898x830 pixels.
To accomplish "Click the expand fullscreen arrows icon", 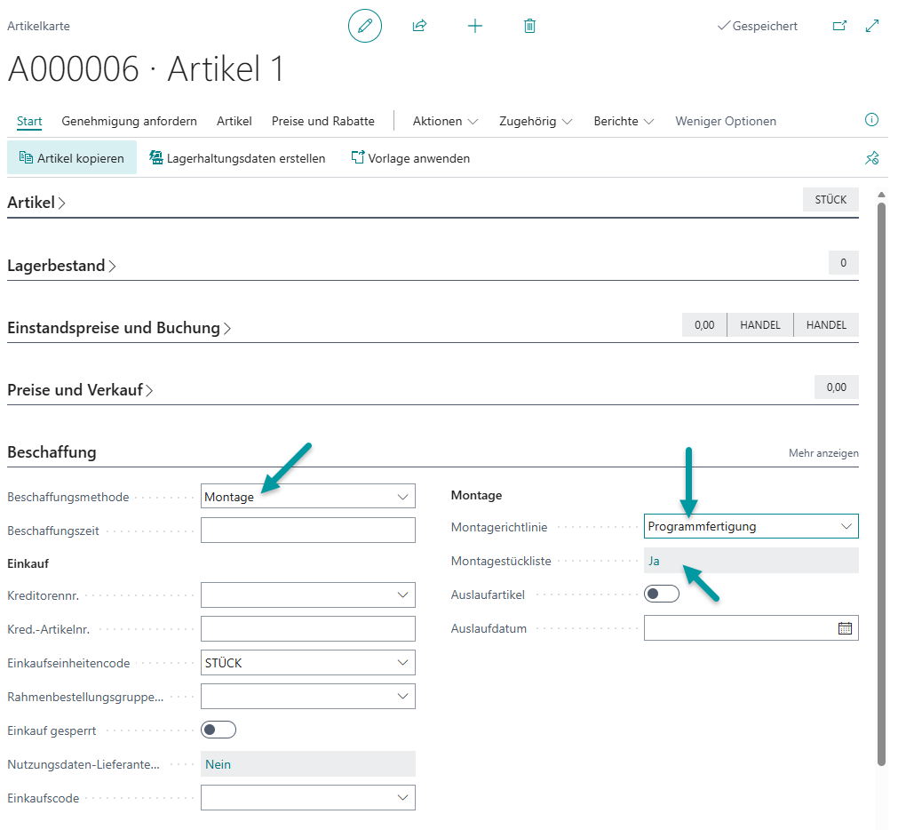I will 872,26.
